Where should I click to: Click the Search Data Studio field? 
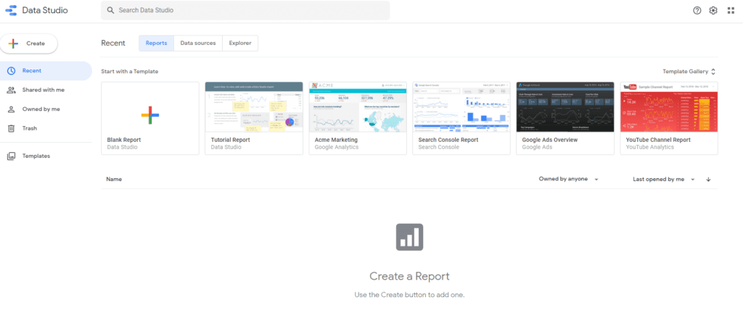(x=245, y=10)
